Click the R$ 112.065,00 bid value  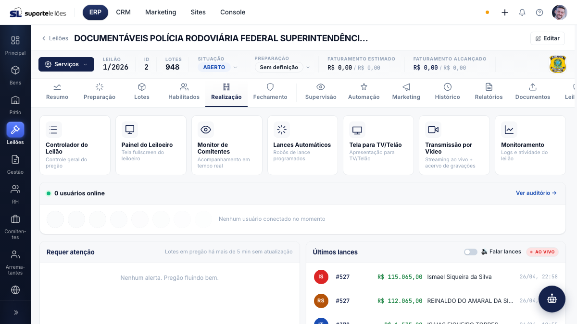tap(400, 301)
